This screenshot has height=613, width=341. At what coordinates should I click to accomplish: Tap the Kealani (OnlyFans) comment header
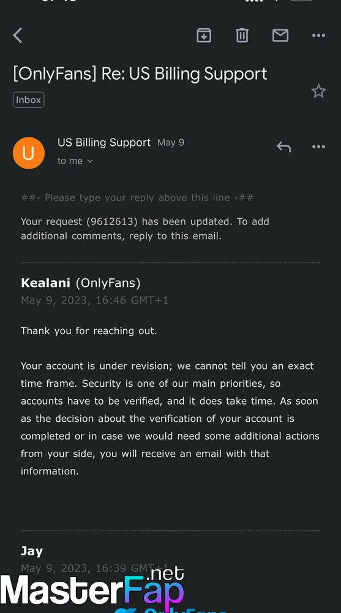(80, 283)
